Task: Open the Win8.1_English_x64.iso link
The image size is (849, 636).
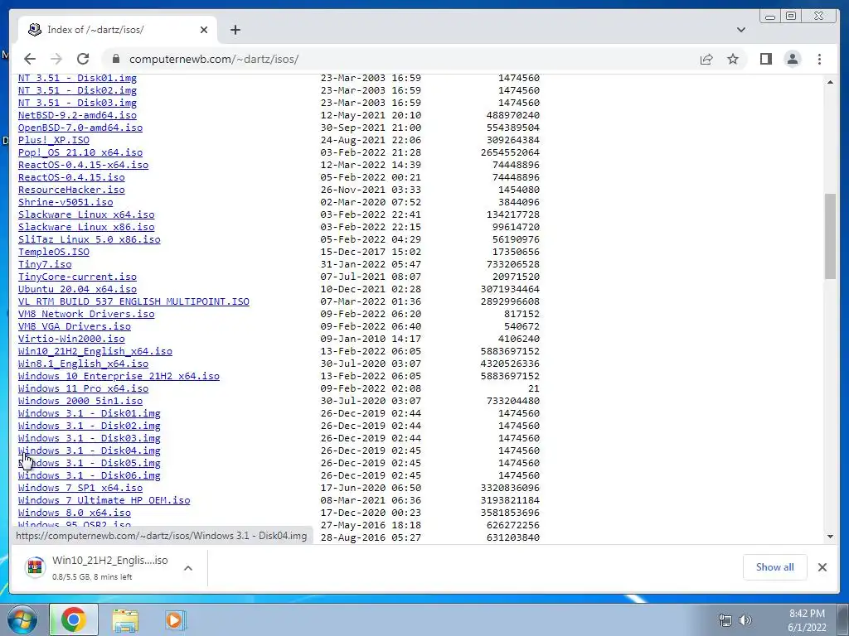Action: pyautogui.click(x=84, y=364)
